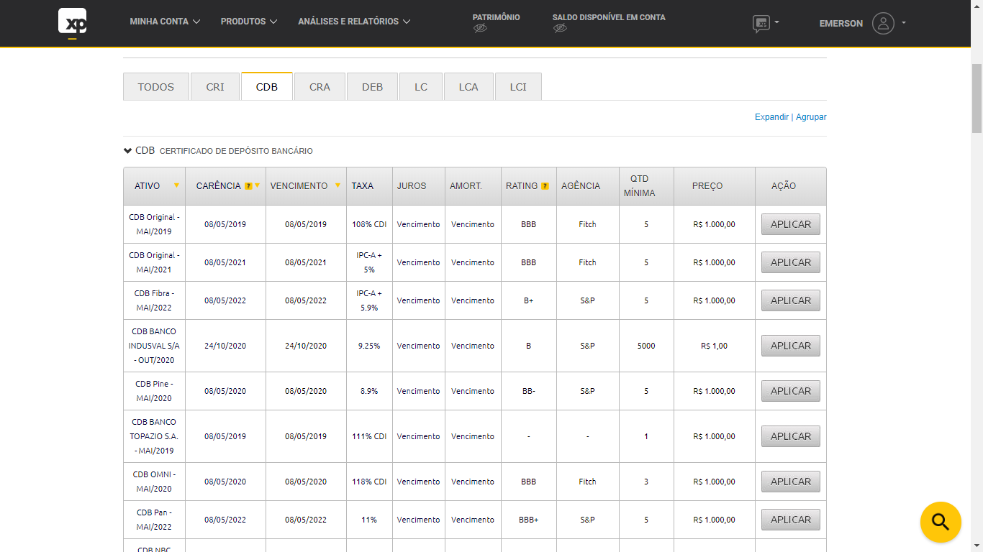983x552 pixels.
Task: Click the 24/10/2020 vencimento date cell
Action: click(306, 346)
